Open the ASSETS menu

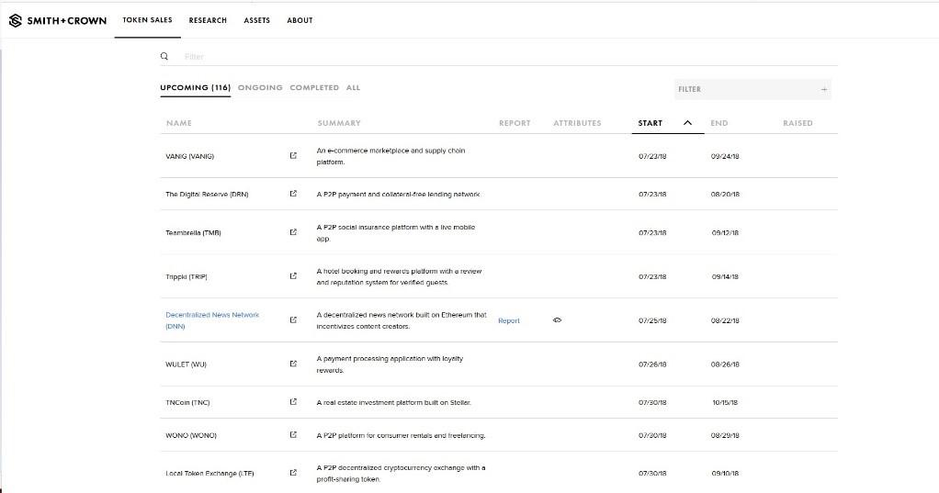point(257,20)
